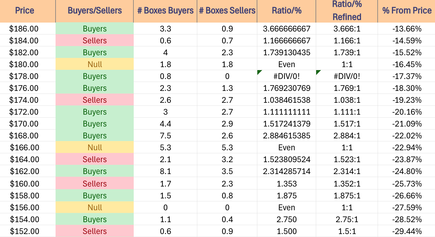Click the 2.884:1 refined ratio cell
Image resolution: width=435 pixels, height=237 pixels.
coord(347,136)
